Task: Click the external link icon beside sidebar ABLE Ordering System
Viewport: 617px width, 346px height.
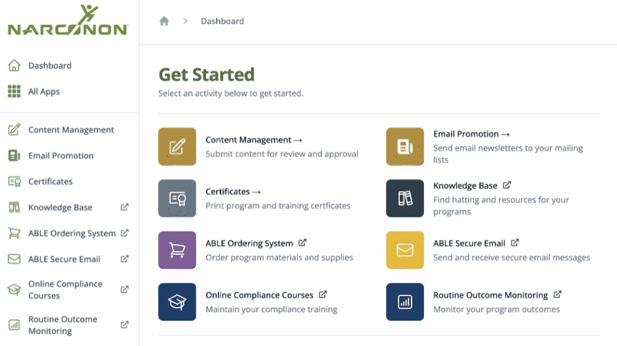Action: pyautogui.click(x=125, y=233)
